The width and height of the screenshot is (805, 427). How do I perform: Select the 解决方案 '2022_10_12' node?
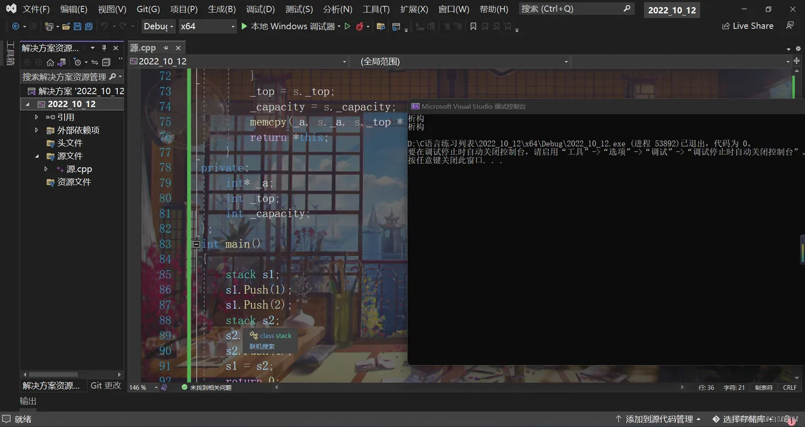pyautogui.click(x=75, y=91)
